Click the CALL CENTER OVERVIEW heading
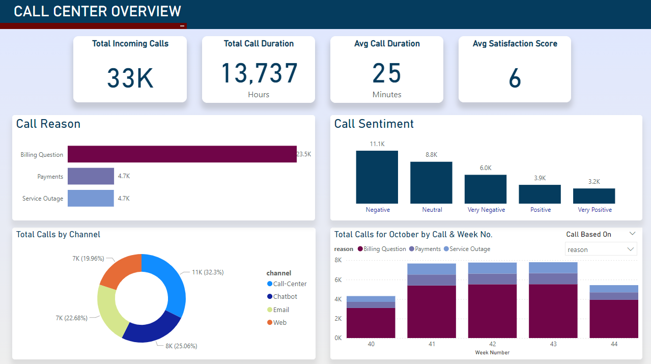 [97, 11]
